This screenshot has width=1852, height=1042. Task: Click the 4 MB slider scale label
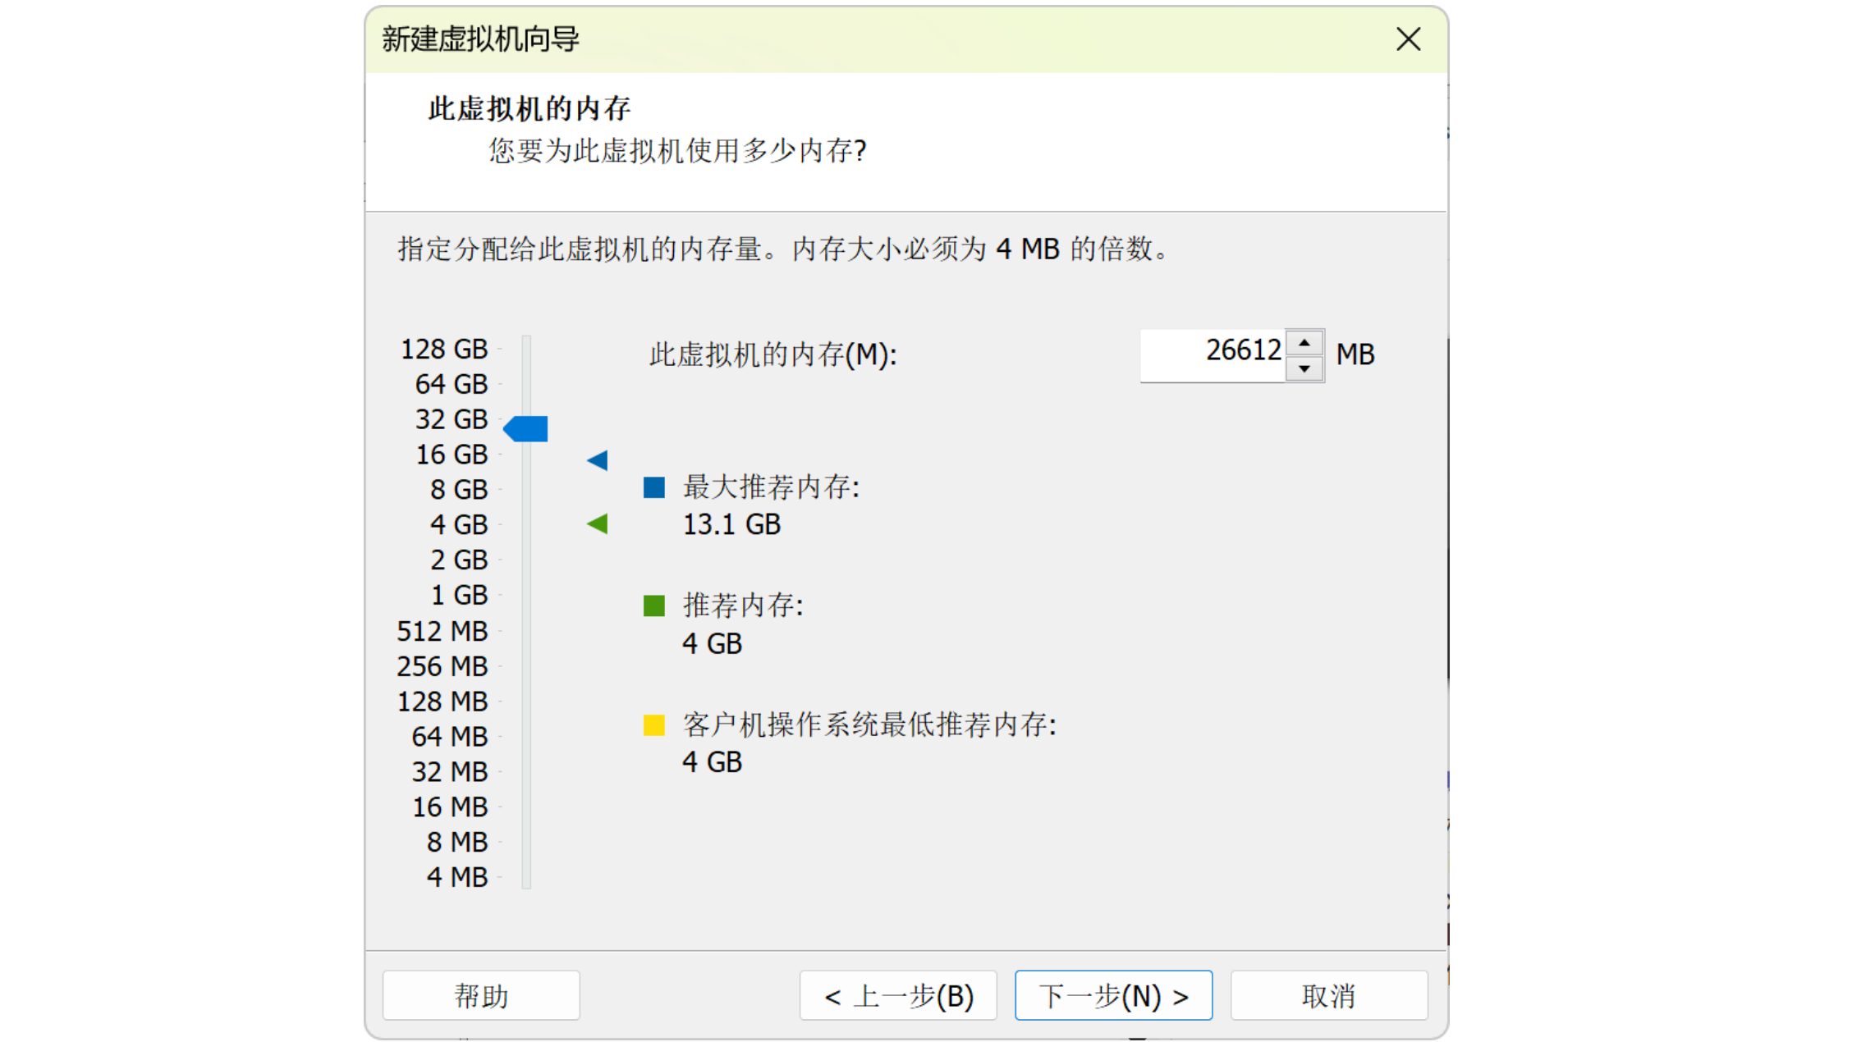pyautogui.click(x=456, y=877)
